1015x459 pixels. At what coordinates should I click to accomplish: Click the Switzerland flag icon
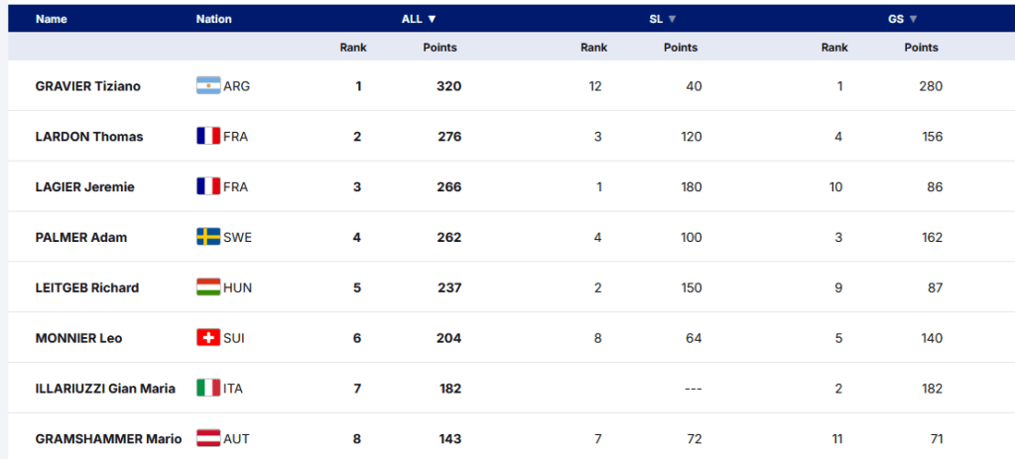tap(208, 339)
